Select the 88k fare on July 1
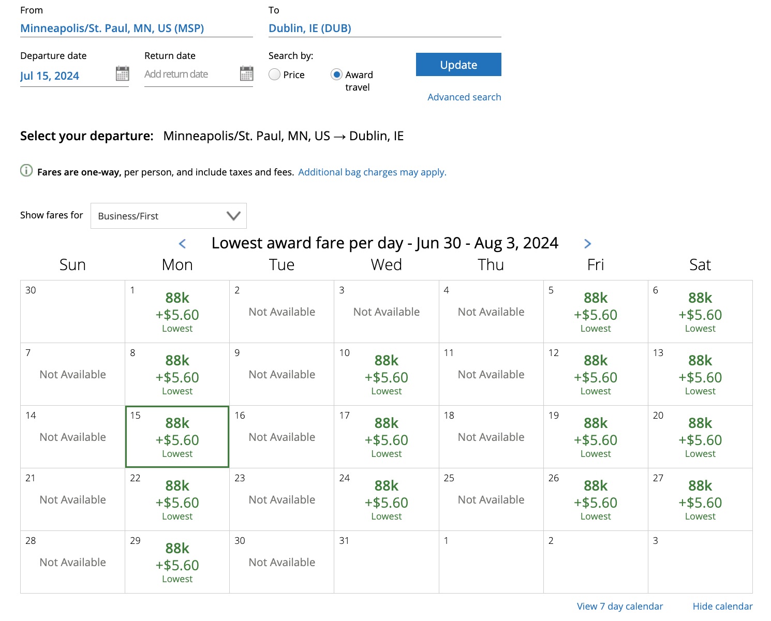771x621 pixels. pyautogui.click(x=176, y=311)
